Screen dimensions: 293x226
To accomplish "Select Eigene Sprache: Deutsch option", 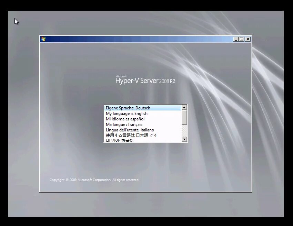I will click(143, 108).
